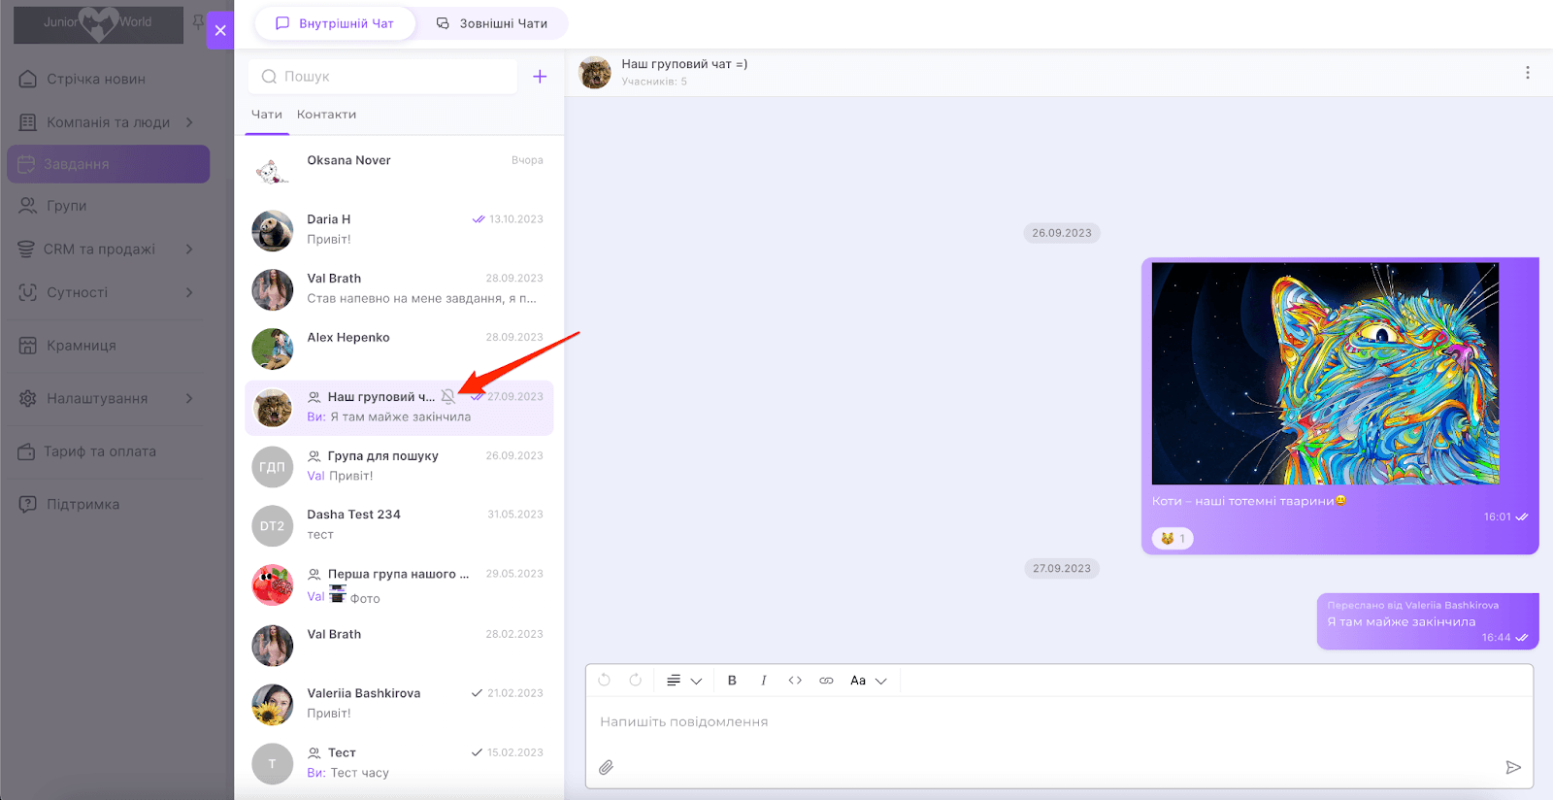This screenshot has height=800, width=1553.
Task: Click the Учасників: 5 members count
Action: [x=654, y=82]
